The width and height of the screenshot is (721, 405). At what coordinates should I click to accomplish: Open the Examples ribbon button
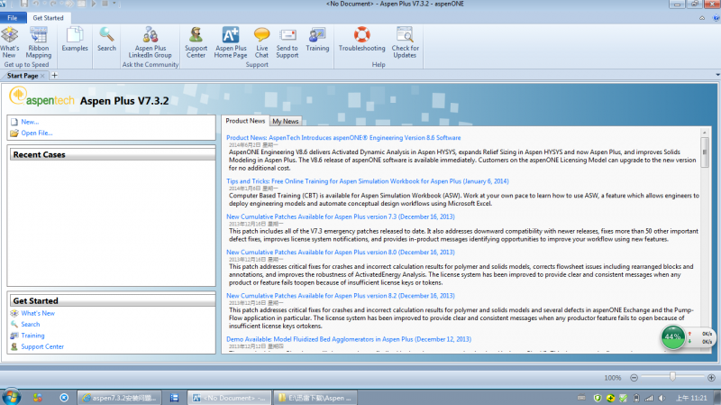pyautogui.click(x=75, y=39)
